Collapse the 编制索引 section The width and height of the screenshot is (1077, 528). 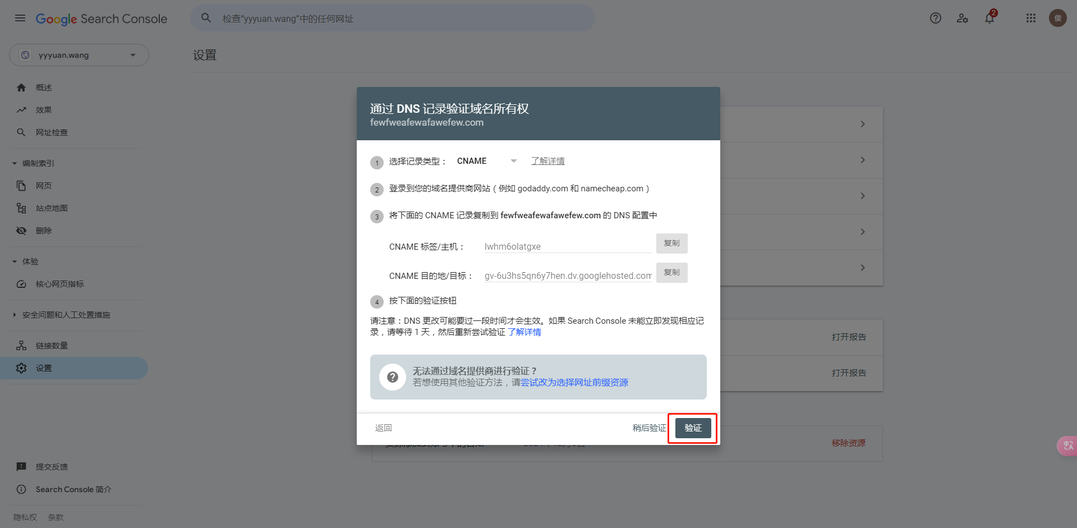tap(15, 163)
